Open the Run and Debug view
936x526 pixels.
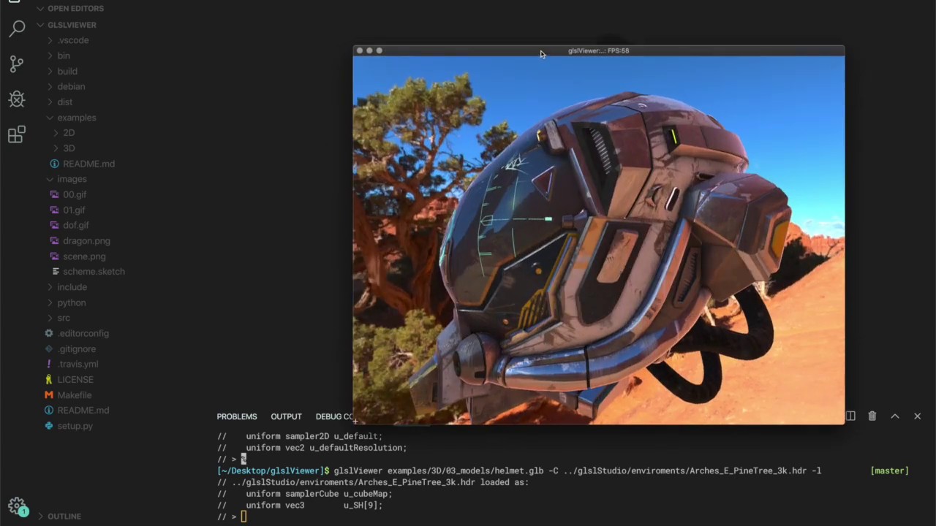[x=17, y=99]
